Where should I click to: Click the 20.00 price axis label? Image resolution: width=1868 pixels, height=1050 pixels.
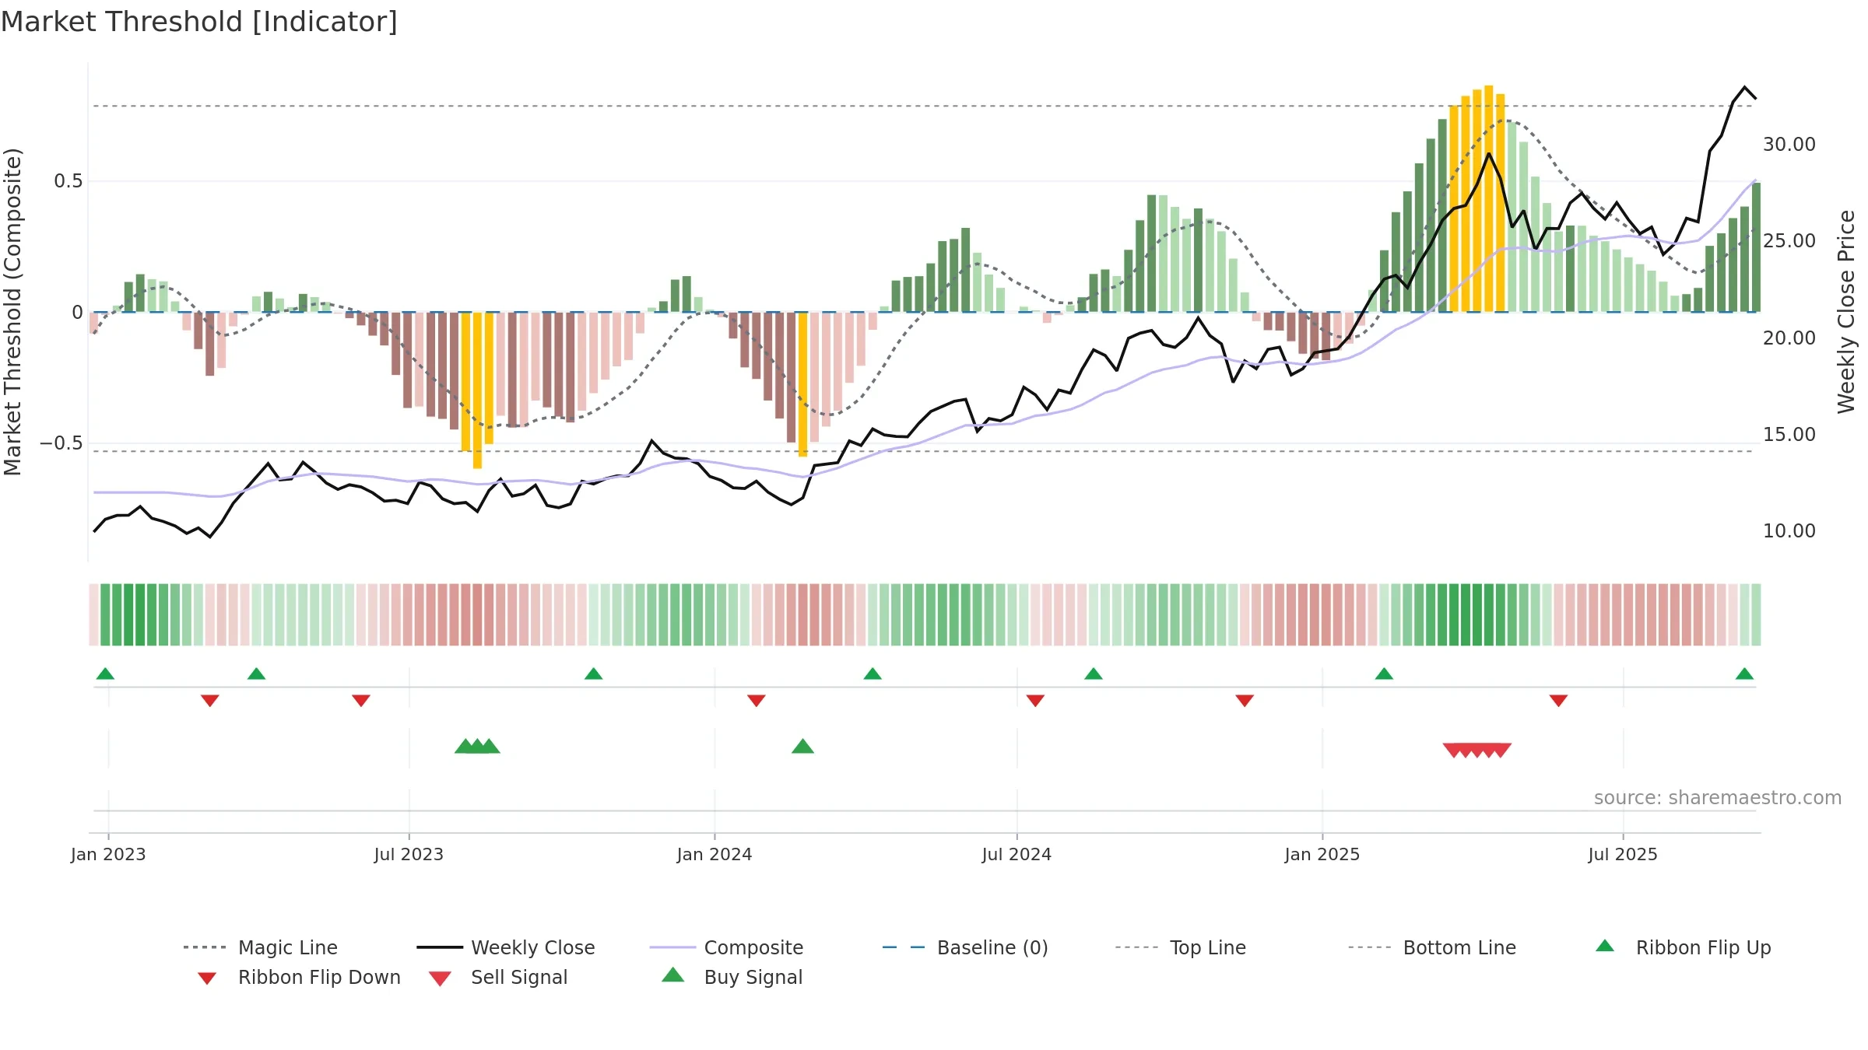[x=1789, y=338]
